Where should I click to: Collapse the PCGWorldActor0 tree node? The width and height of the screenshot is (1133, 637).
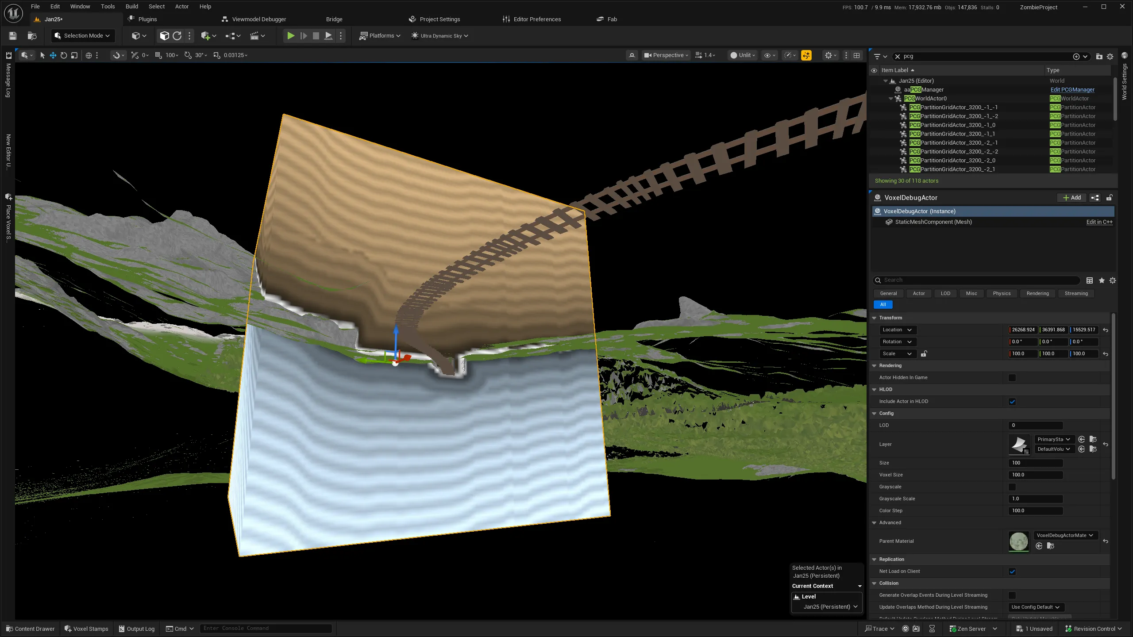891,99
